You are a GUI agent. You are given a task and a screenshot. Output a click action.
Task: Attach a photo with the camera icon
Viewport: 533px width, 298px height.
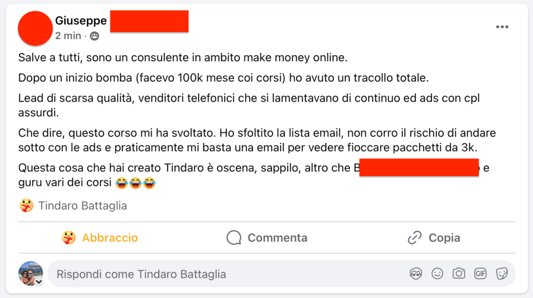(x=459, y=273)
